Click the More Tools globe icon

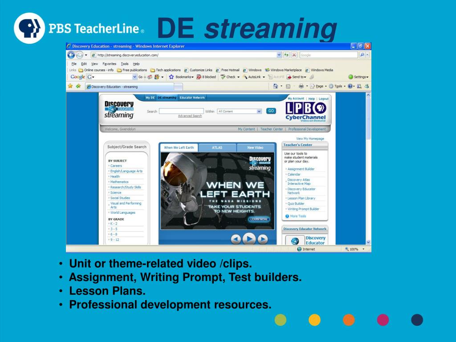pos(287,216)
